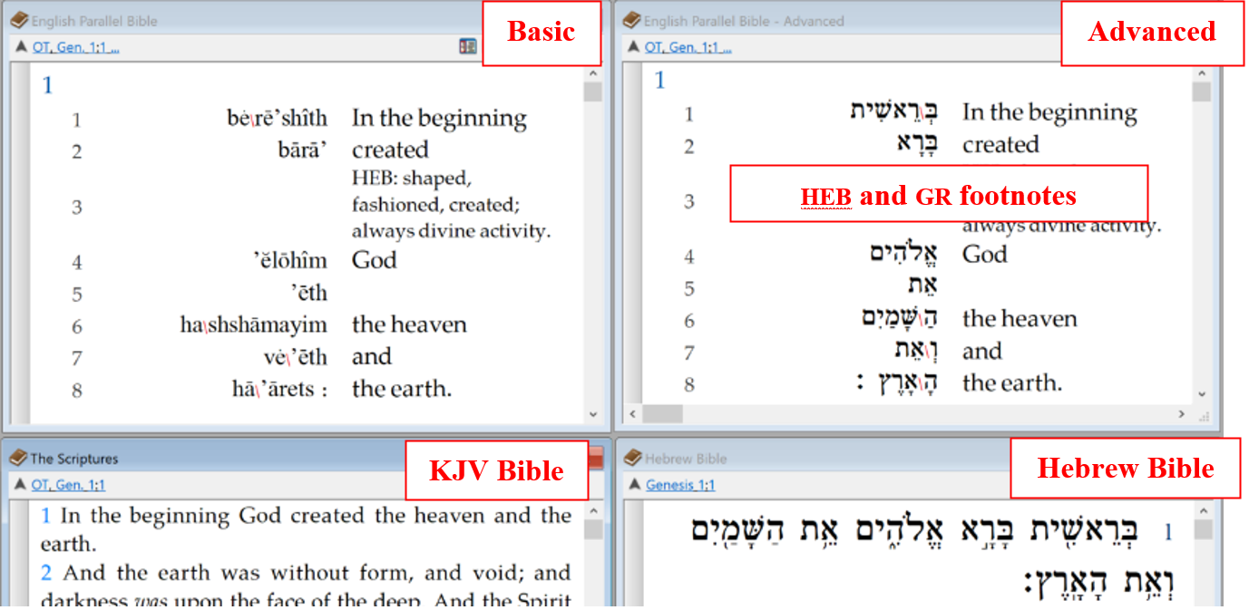Open the OT, Gen. 1;1 link in The Scriptures

click(68, 485)
